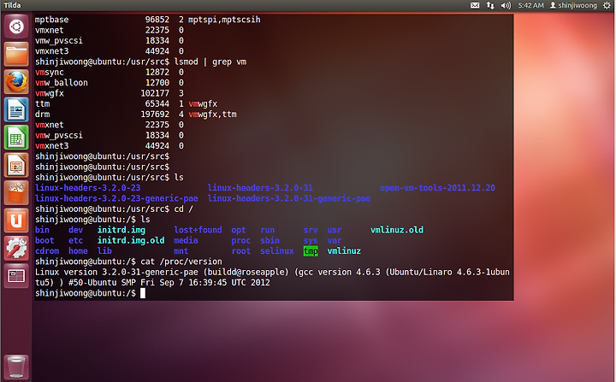
Task: Click the linux-headers-3.2.0-23-generic-pae entry
Action: pos(116,198)
